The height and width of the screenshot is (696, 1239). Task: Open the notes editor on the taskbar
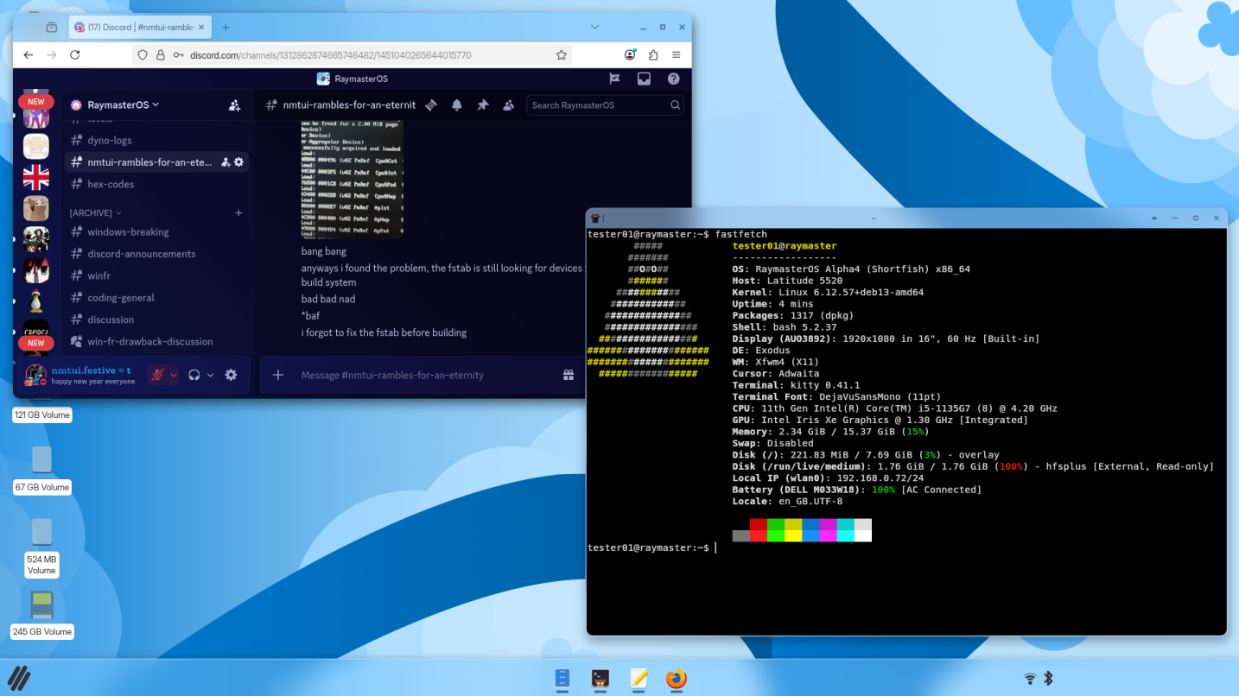pyautogui.click(x=639, y=680)
